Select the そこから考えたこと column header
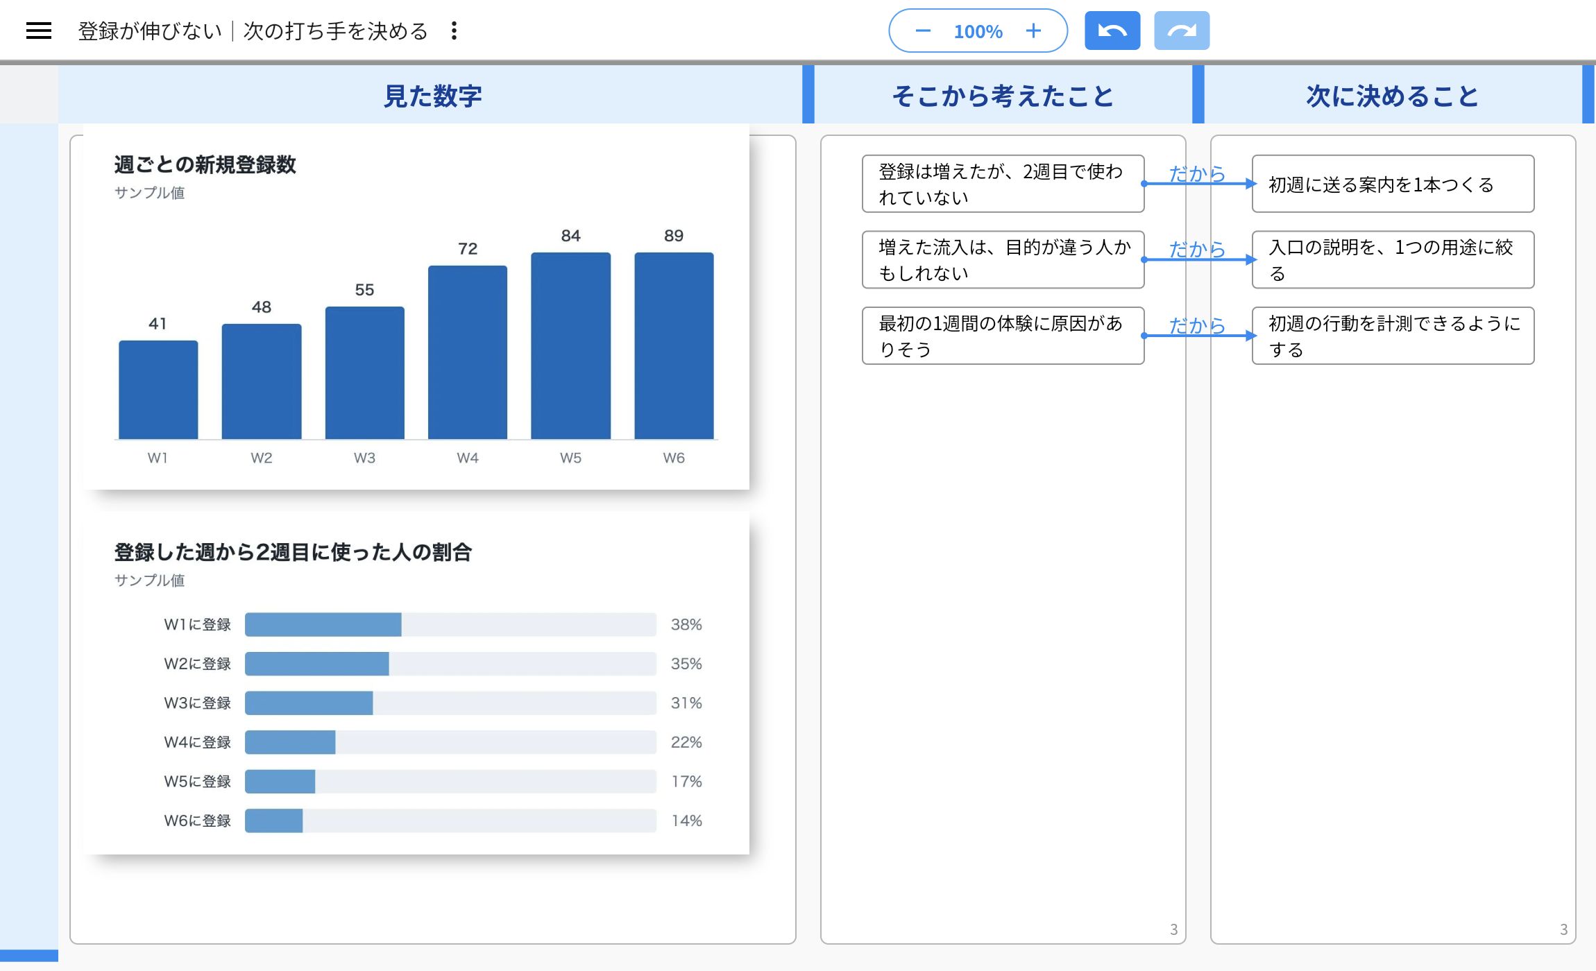Viewport: 1596px width, 971px height. [1003, 95]
